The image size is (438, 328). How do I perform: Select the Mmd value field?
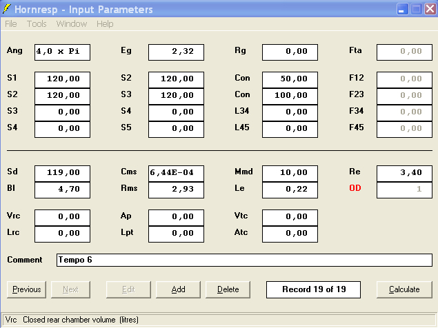coord(290,173)
